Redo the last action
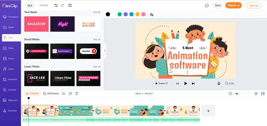This screenshot has height=126, width=267. coord(62,5)
